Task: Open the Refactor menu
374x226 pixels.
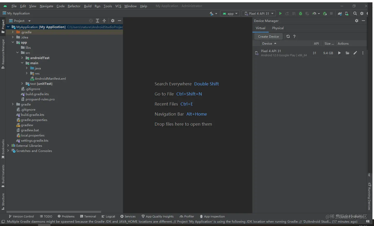Action: 74,6
